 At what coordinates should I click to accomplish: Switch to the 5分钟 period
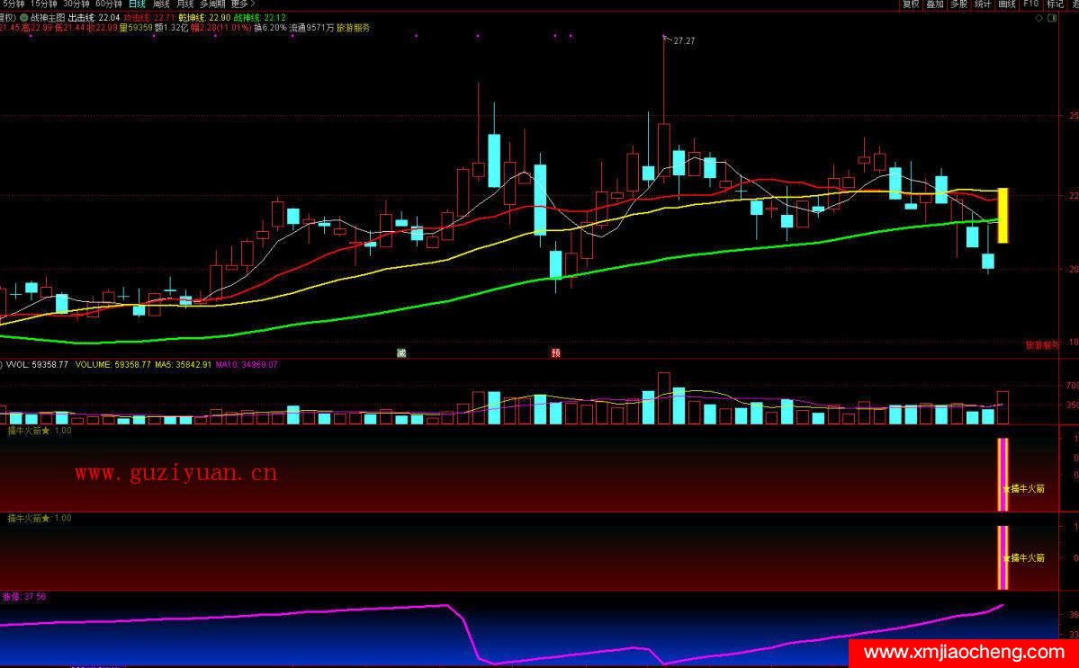pos(13,4)
